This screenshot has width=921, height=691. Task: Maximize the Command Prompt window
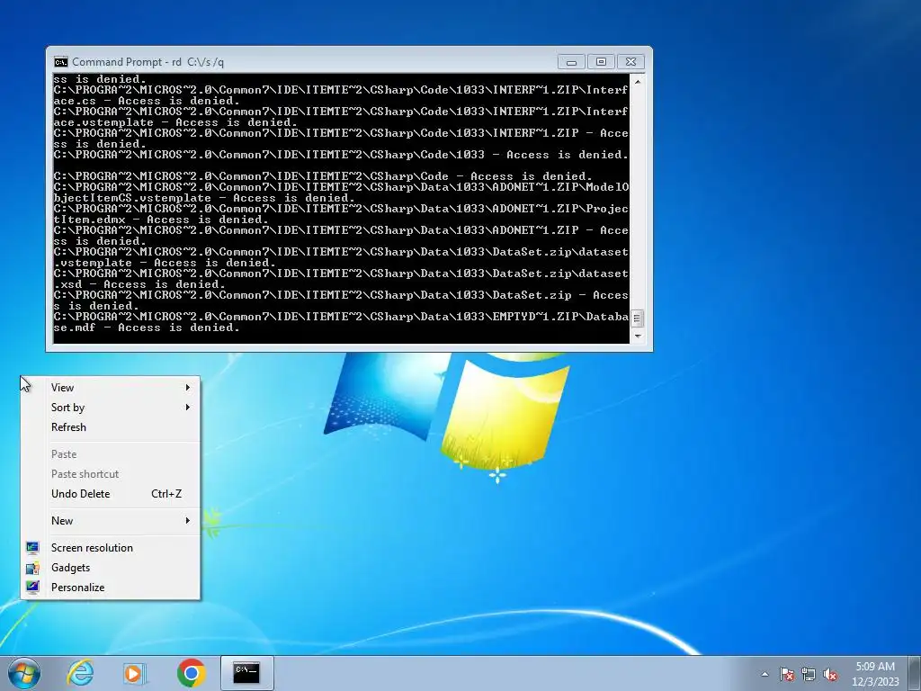[x=601, y=62]
